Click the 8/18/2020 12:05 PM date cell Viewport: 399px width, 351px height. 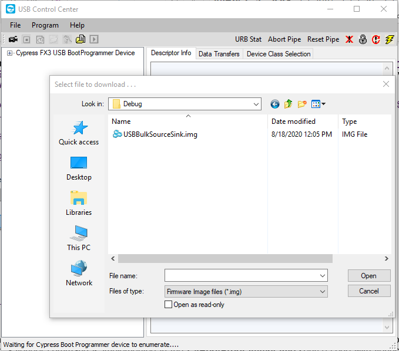(x=301, y=134)
